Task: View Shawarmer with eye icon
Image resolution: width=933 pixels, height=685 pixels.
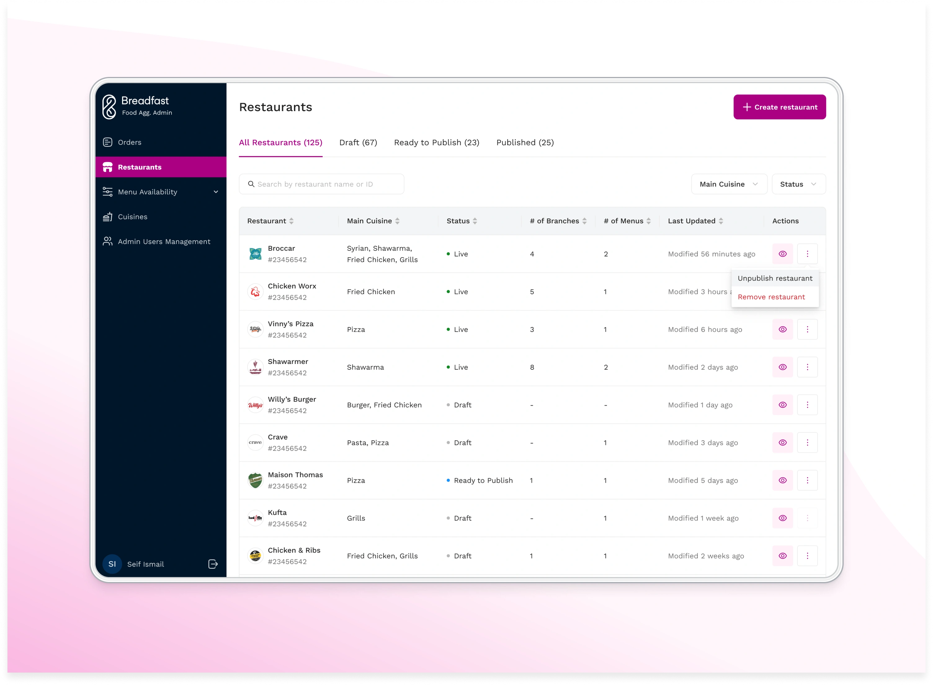Action: coord(783,367)
